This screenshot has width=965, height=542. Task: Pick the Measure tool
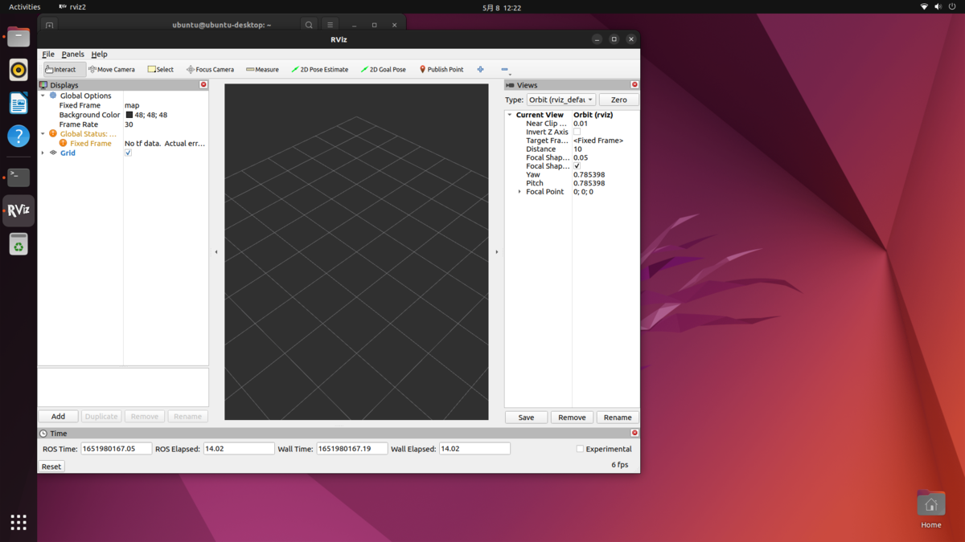point(262,69)
